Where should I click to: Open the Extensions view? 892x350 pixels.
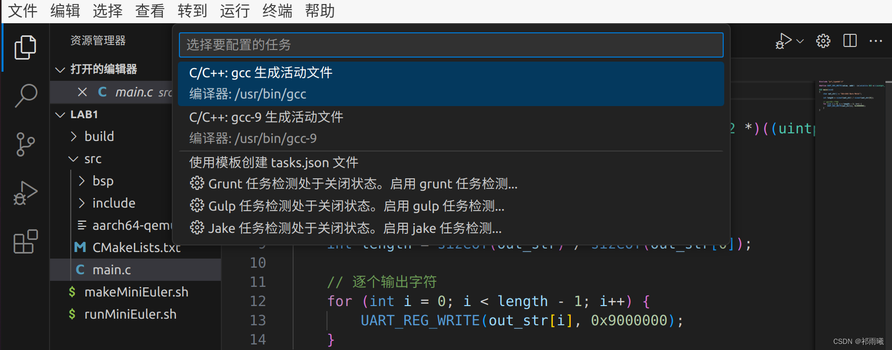25,241
